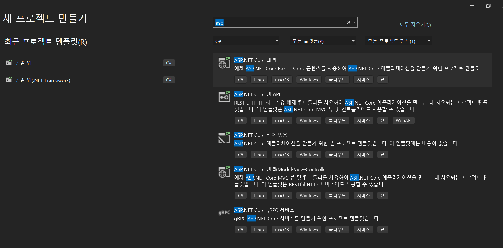Click the macOS tag under ASP.NET Core 웹앱

point(282,80)
